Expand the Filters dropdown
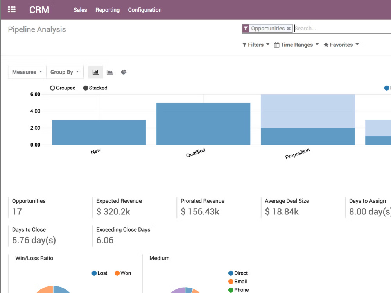 point(256,45)
